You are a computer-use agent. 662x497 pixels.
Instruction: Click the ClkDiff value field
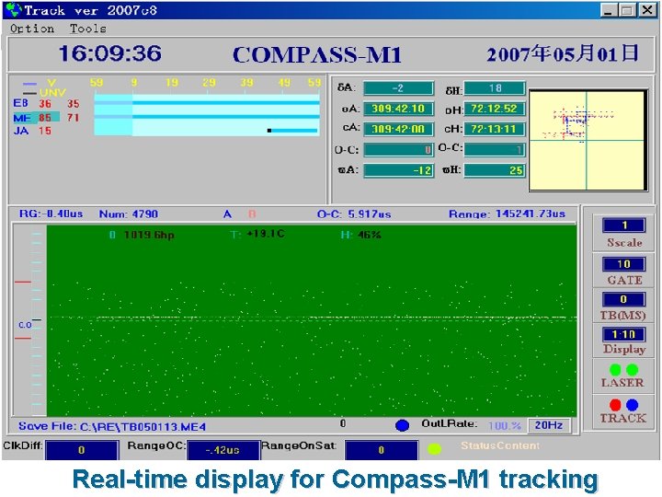pyautogui.click(x=82, y=450)
